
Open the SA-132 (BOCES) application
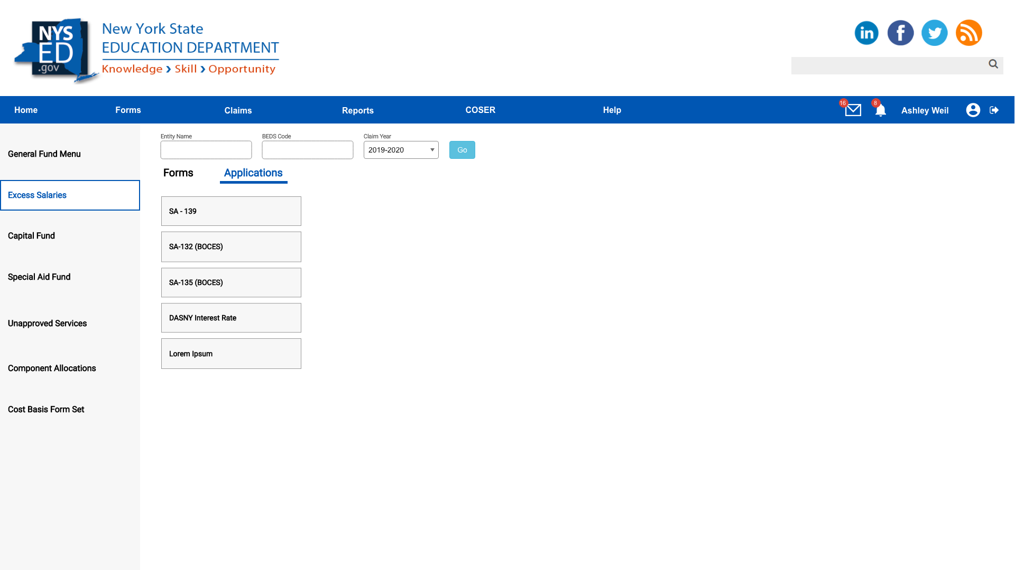pos(231,246)
